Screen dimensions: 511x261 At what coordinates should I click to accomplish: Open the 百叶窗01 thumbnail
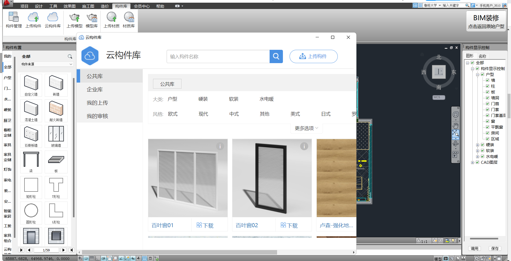188,178
